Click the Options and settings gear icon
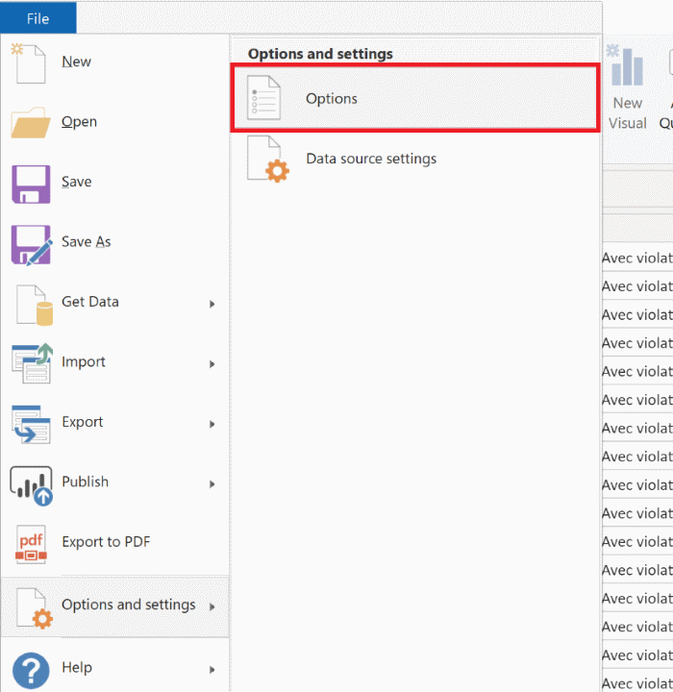673x692 pixels. click(x=35, y=608)
